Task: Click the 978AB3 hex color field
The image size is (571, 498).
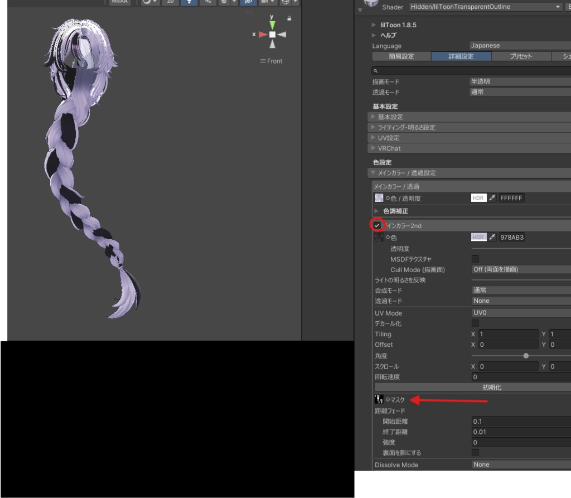Action: [512, 237]
